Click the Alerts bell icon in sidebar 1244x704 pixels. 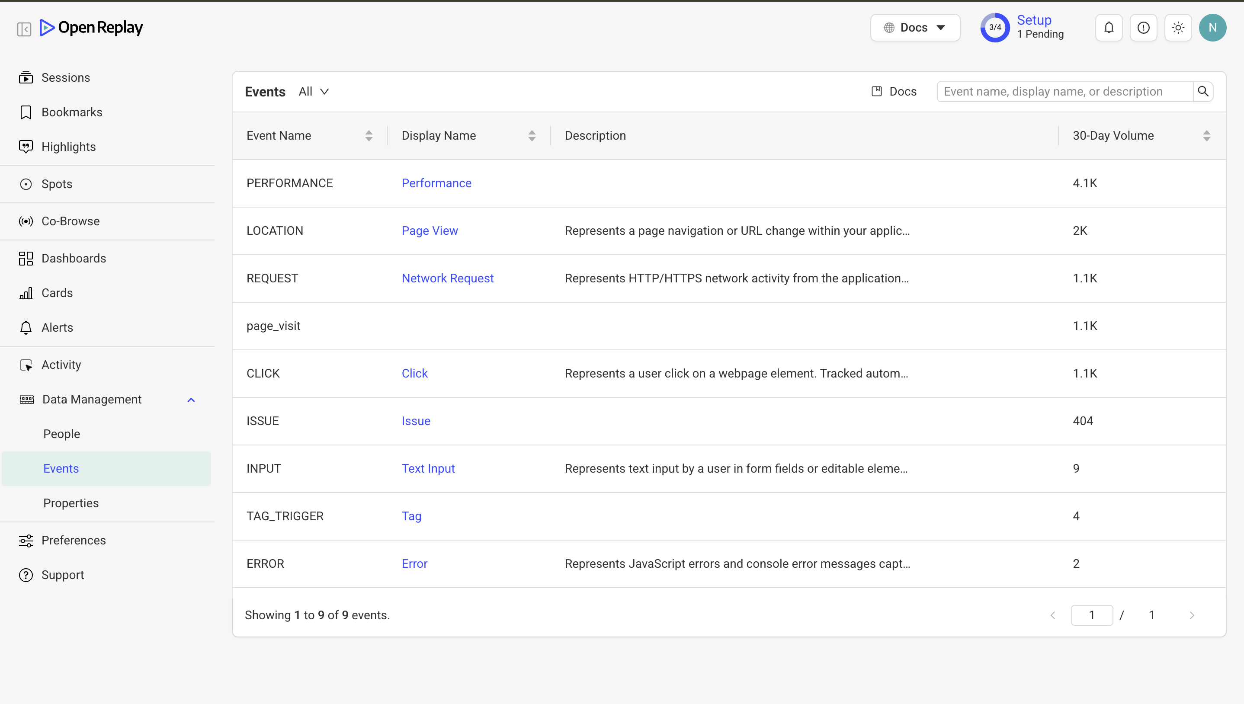pyautogui.click(x=26, y=327)
